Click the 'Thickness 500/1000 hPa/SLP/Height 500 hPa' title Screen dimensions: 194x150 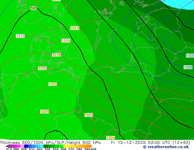[x=50, y=143]
